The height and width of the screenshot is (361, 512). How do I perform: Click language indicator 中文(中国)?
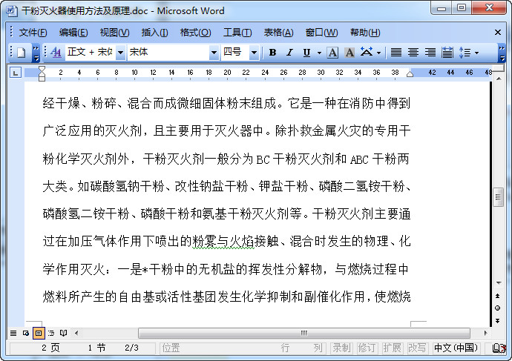click(456, 348)
